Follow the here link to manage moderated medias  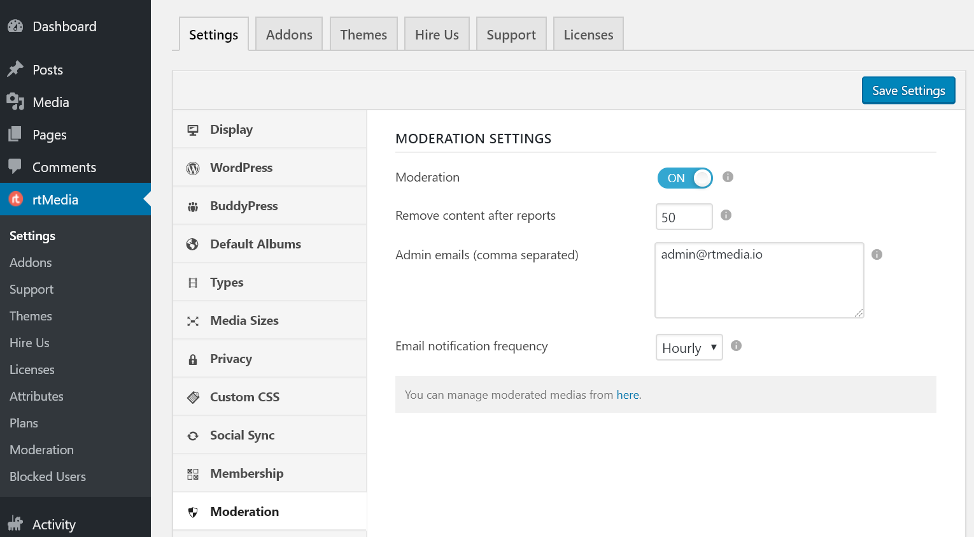pos(628,394)
